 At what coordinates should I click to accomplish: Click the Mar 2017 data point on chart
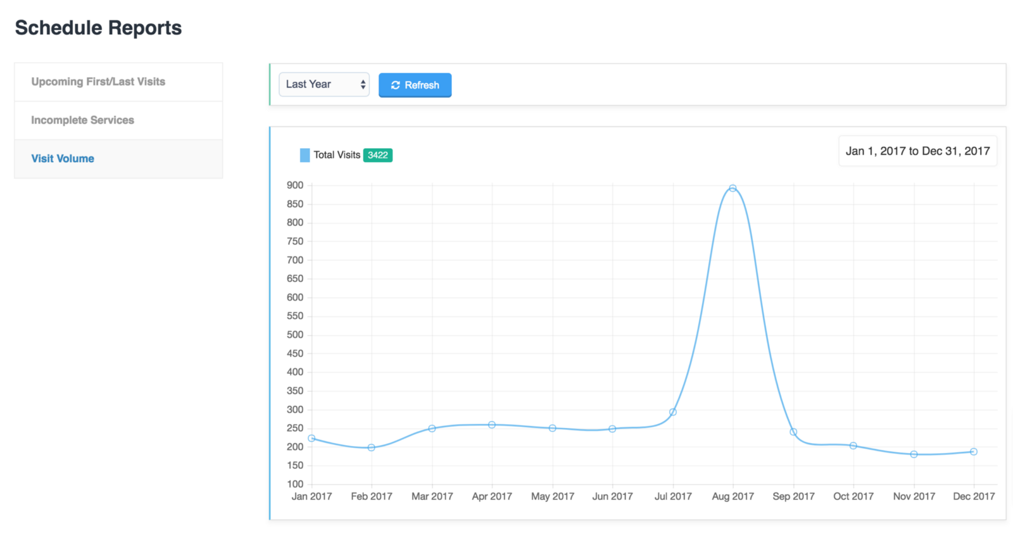click(x=432, y=429)
